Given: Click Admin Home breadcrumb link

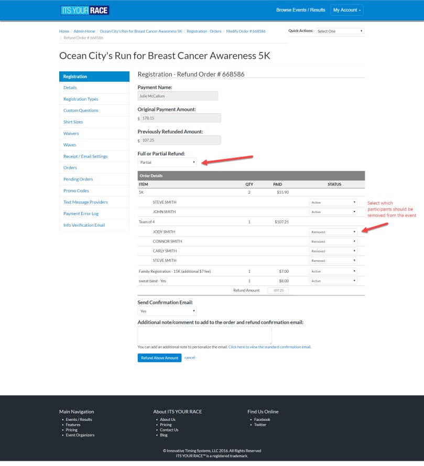Looking at the screenshot, I should [x=84, y=31].
